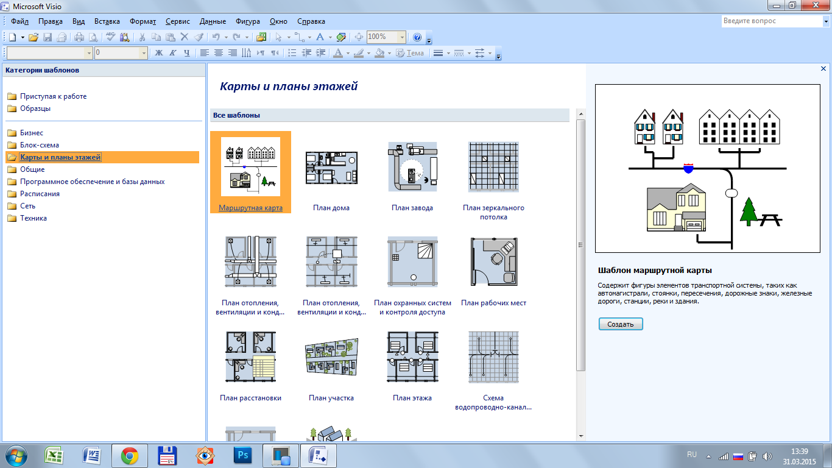Select the Connector tool
The width and height of the screenshot is (832, 468).
pos(300,37)
